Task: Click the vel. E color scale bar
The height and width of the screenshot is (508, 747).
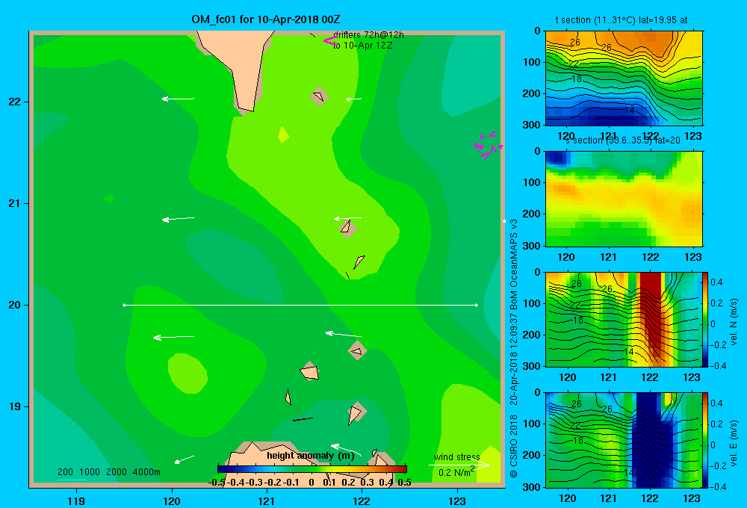Action: click(x=705, y=440)
